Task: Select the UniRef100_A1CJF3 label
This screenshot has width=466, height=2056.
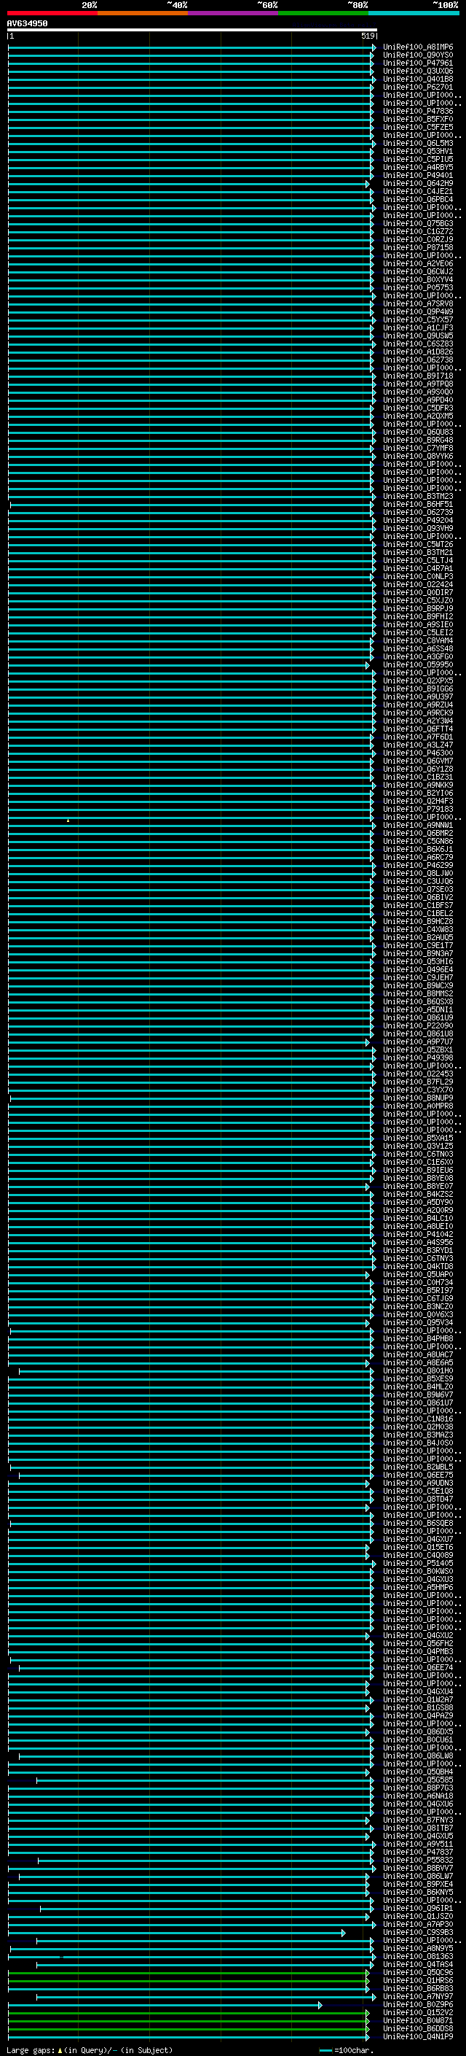Action: pos(418,327)
